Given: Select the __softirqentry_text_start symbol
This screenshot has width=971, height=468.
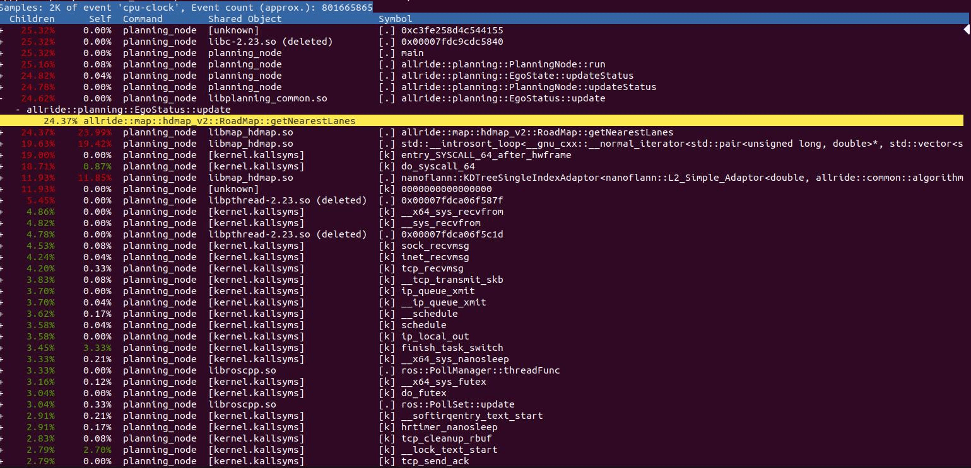Looking at the screenshot, I should click(x=472, y=416).
